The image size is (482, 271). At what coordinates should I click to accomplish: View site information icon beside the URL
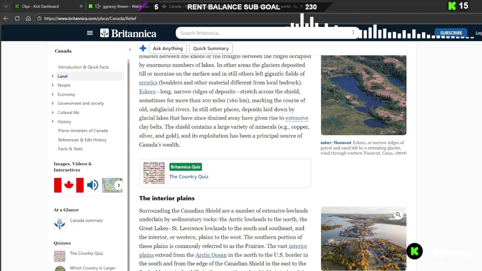click(39, 18)
